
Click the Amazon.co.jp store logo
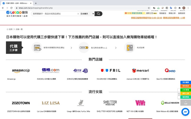coord(21,70)
